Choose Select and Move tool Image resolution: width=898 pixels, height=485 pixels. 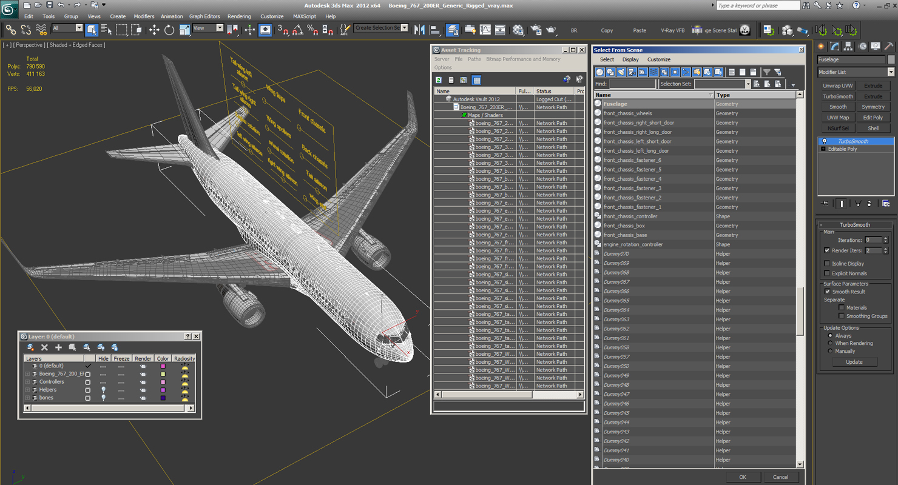[154, 29]
